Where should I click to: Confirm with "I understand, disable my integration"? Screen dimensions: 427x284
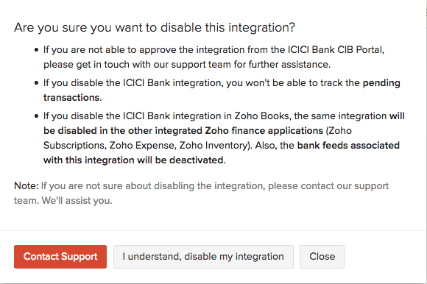point(203,257)
